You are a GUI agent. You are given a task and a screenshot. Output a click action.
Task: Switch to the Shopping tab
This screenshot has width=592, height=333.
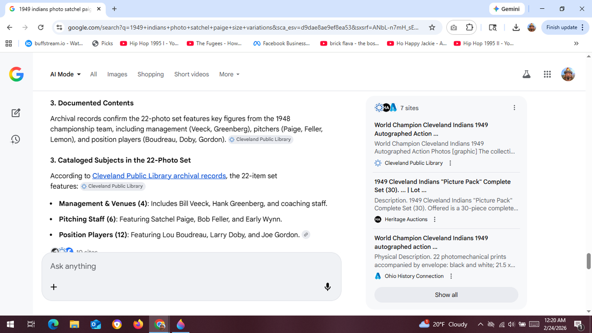[151, 74]
